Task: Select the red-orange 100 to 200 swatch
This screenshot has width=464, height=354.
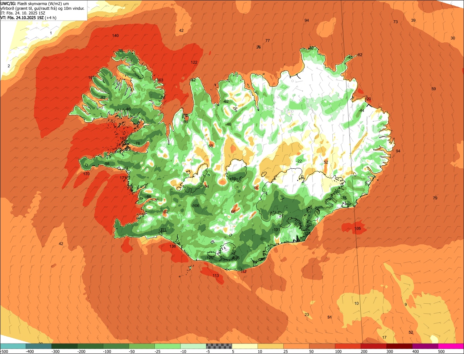Action: [348, 346]
